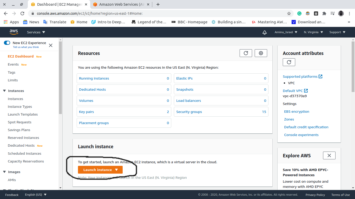Open Limits in the sidebar
The image size is (355, 199).
pyautogui.click(x=13, y=80)
